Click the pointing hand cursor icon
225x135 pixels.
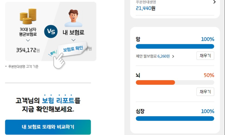[59, 61]
